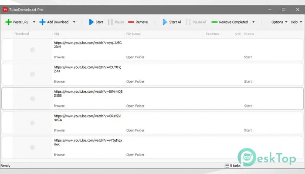Click the Ready status text
This screenshot has width=305, height=174.
5,166
